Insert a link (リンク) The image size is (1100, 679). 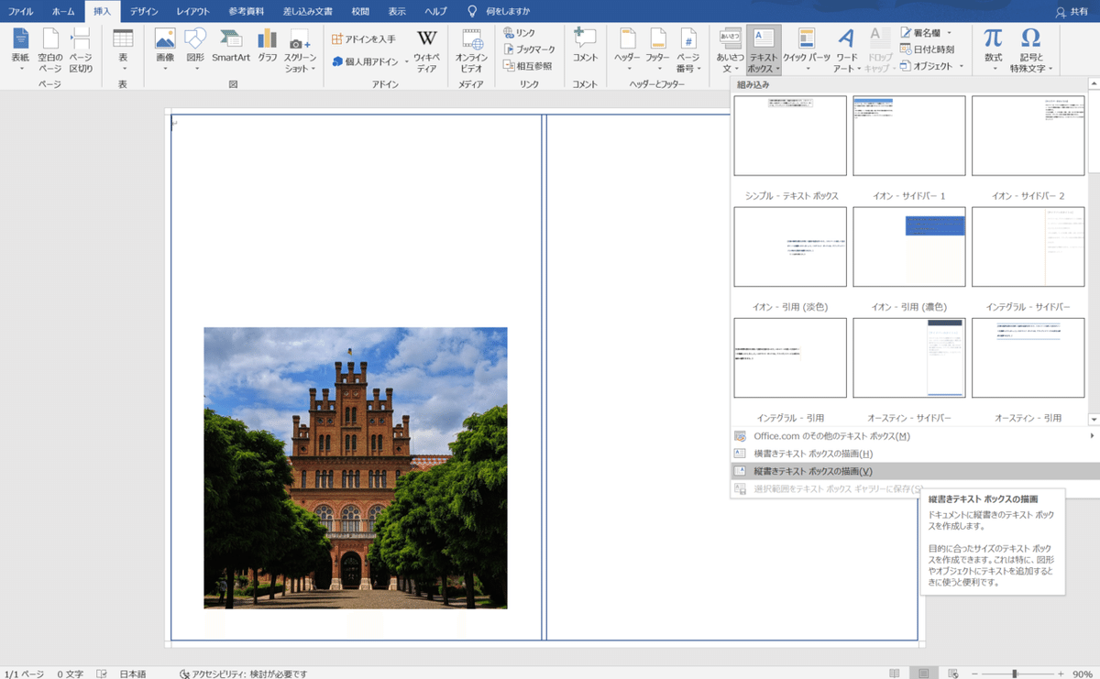pyautogui.click(x=520, y=33)
